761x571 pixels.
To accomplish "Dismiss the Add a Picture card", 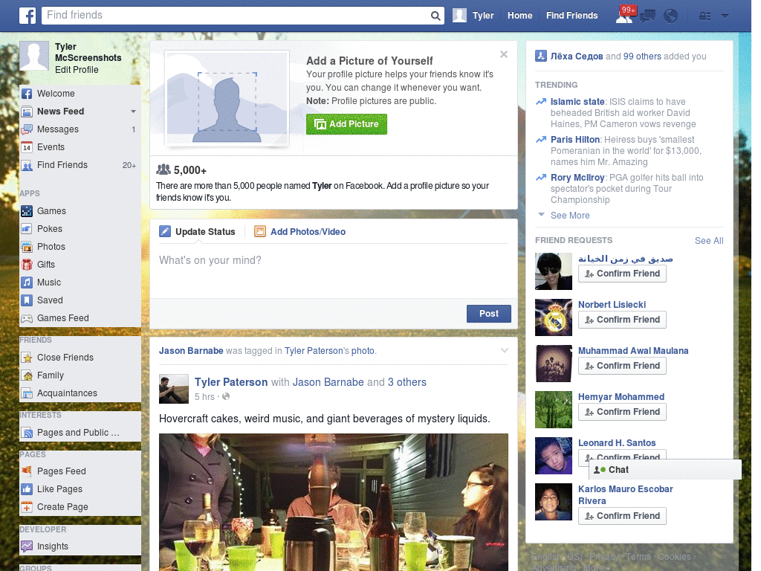I will tap(504, 54).
